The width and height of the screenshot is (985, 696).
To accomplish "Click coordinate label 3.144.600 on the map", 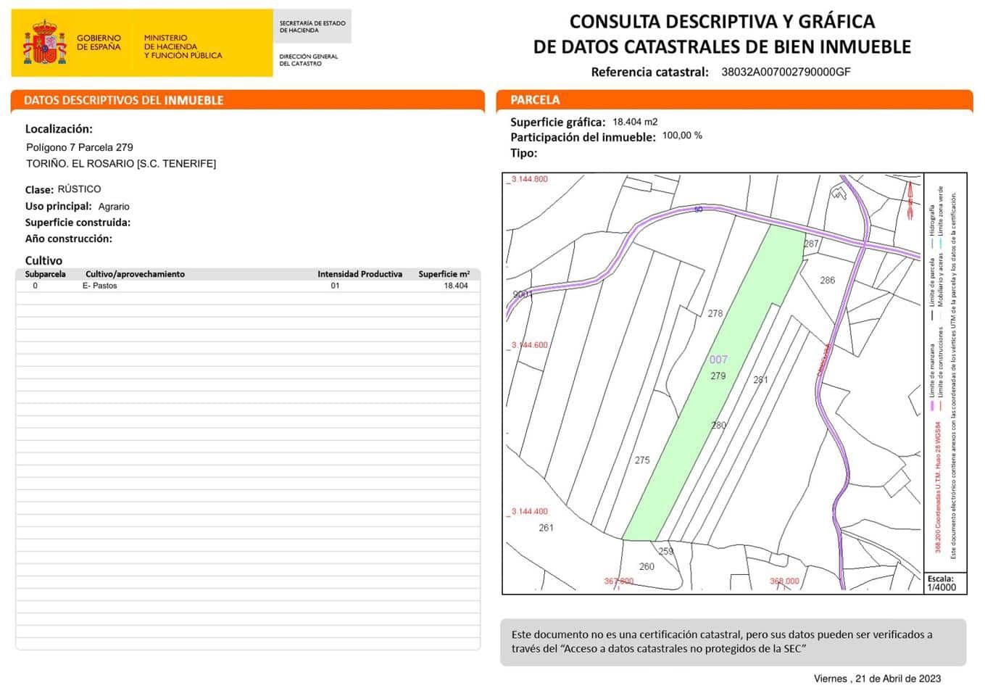I will [528, 345].
